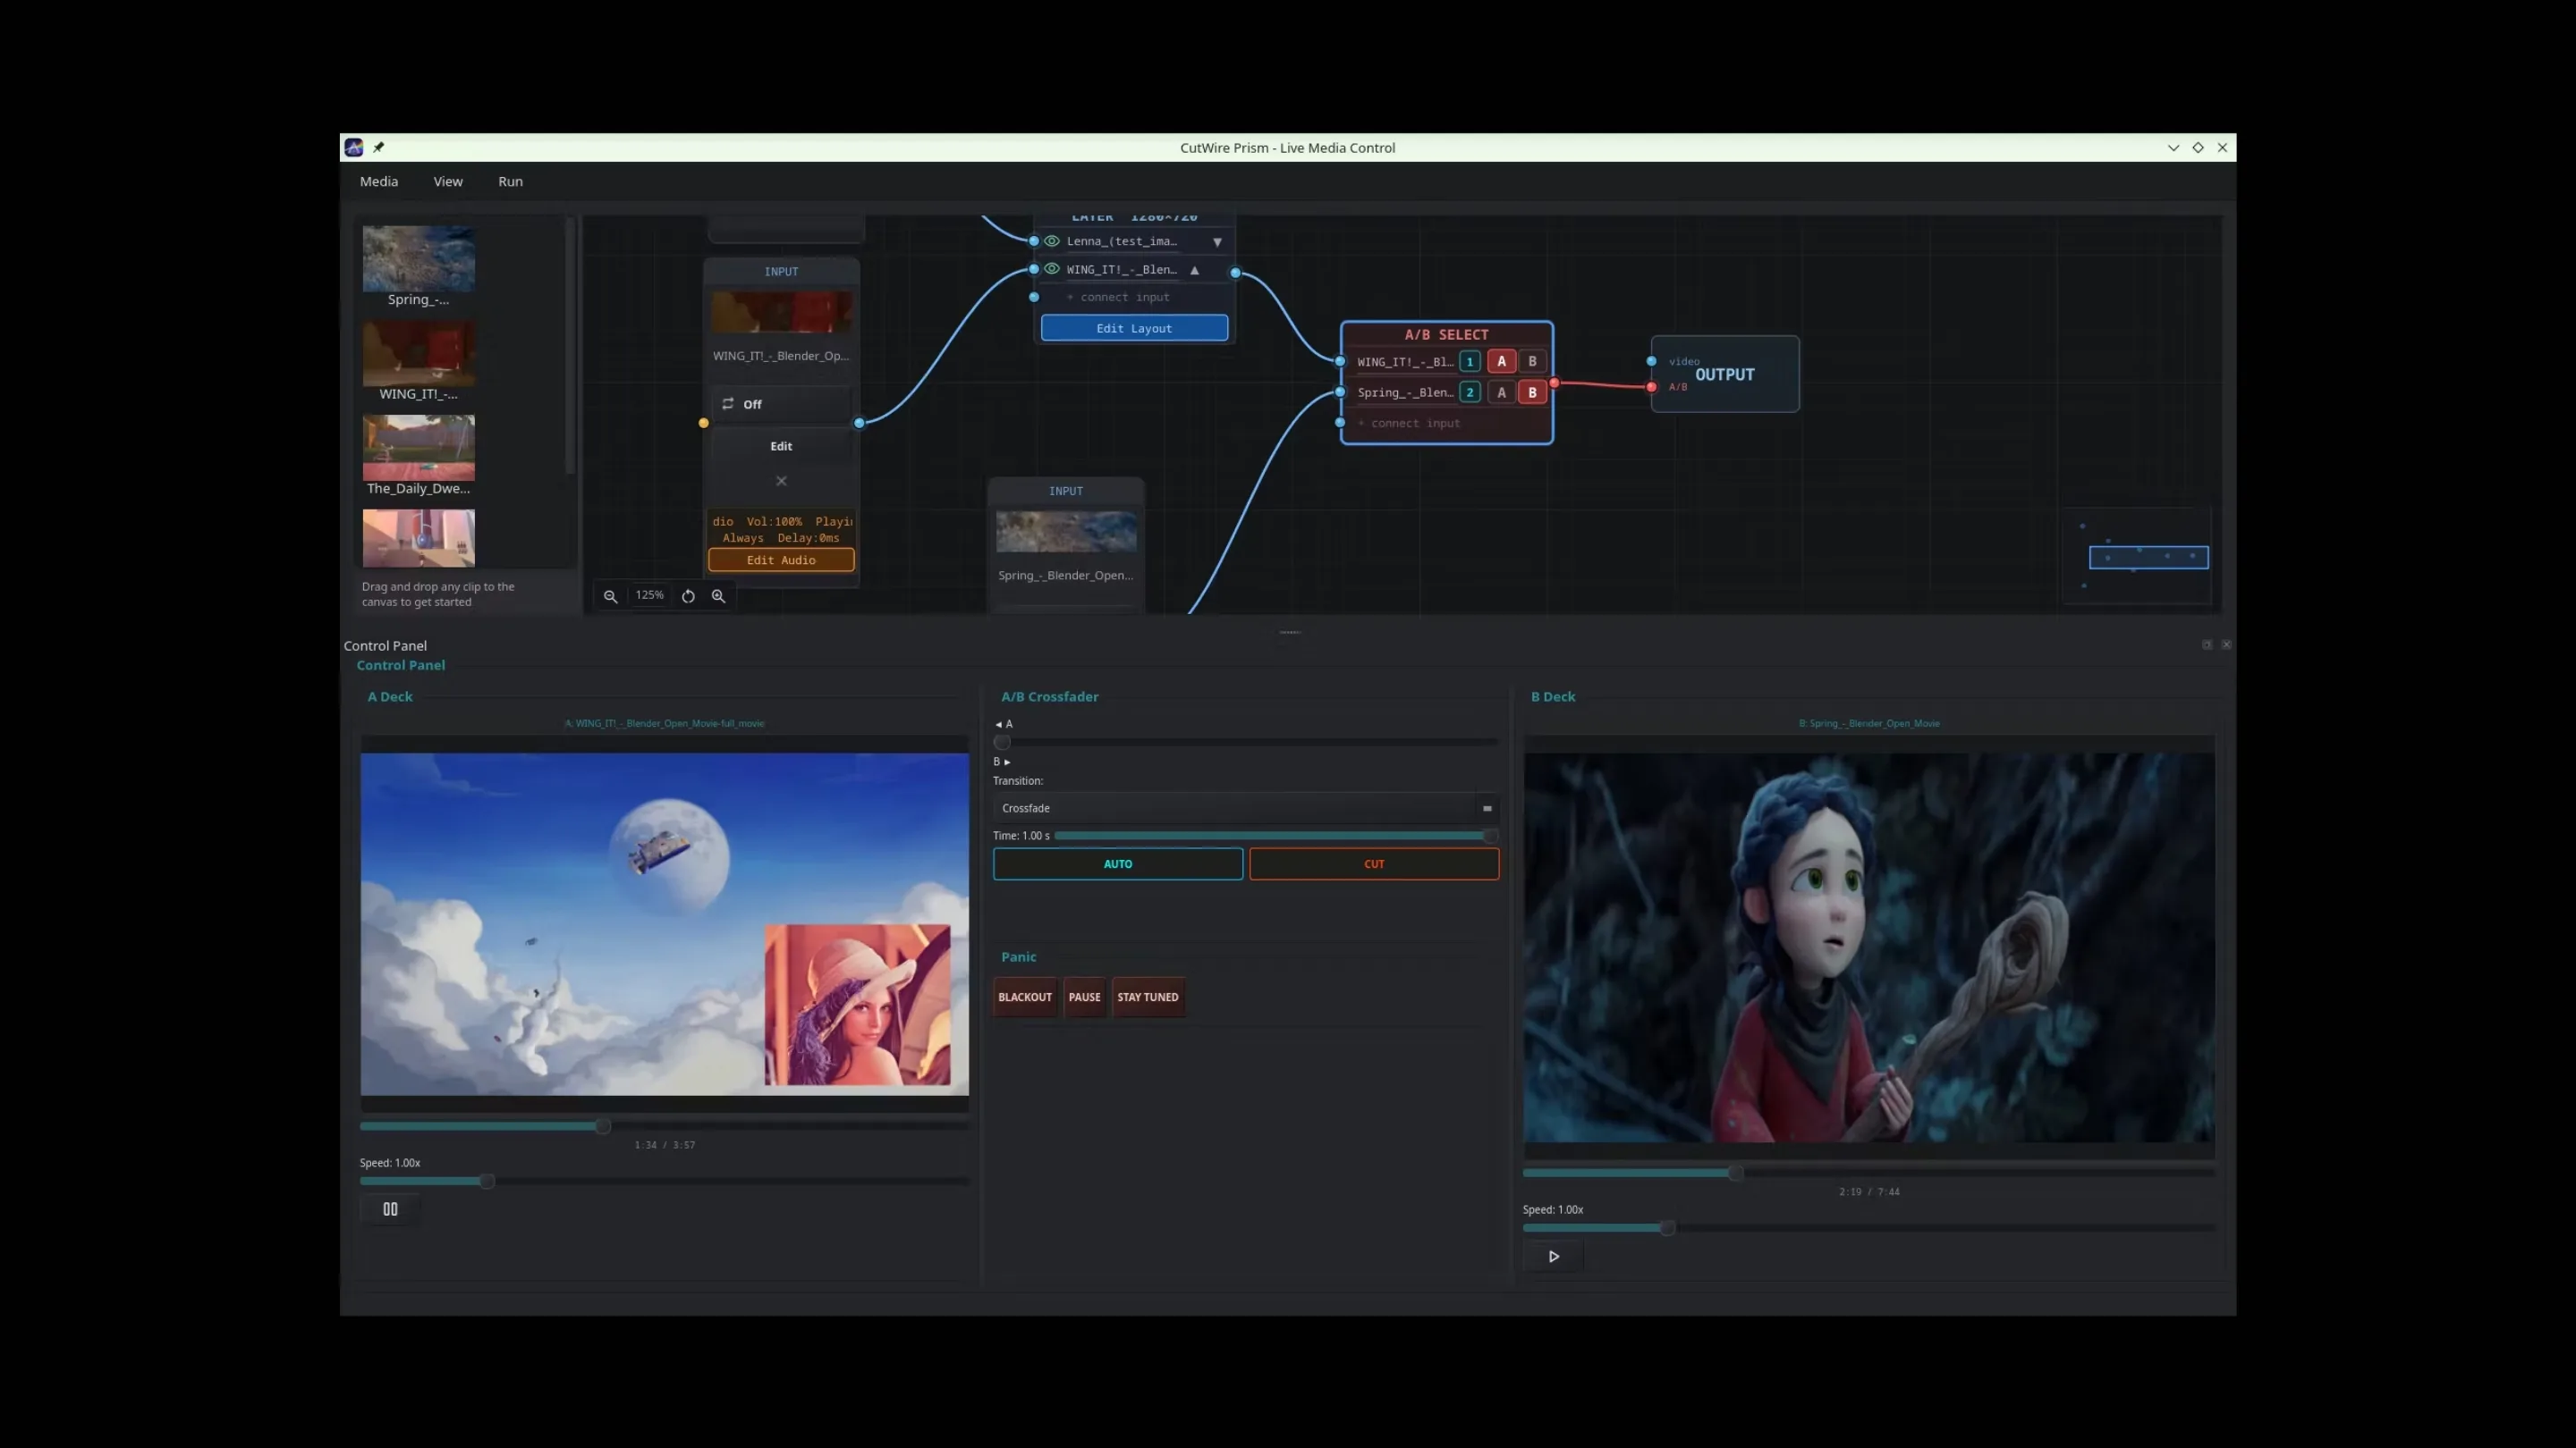Click the A Deck video preview

[x=665, y=924]
